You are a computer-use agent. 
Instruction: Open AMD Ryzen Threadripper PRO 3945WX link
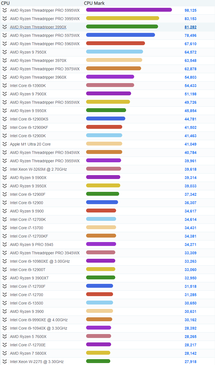(x=45, y=253)
